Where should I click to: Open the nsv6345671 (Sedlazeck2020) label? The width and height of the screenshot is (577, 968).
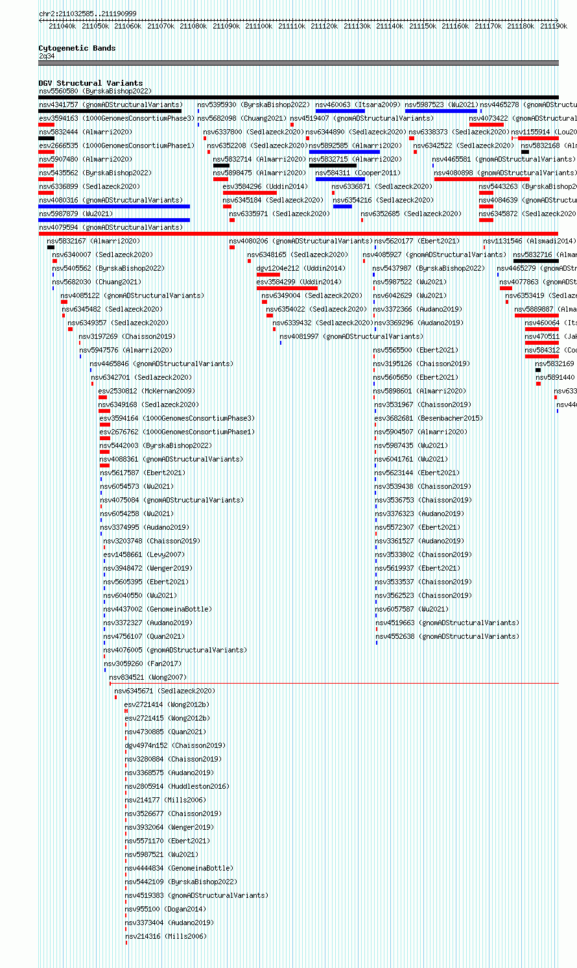(x=165, y=691)
